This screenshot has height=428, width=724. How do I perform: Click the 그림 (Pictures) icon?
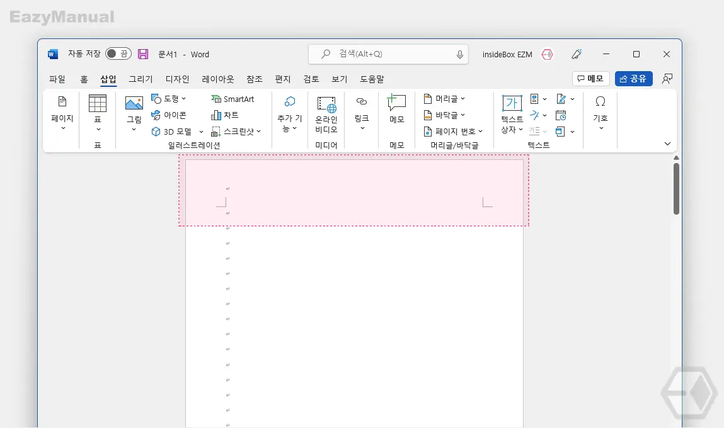click(x=134, y=103)
